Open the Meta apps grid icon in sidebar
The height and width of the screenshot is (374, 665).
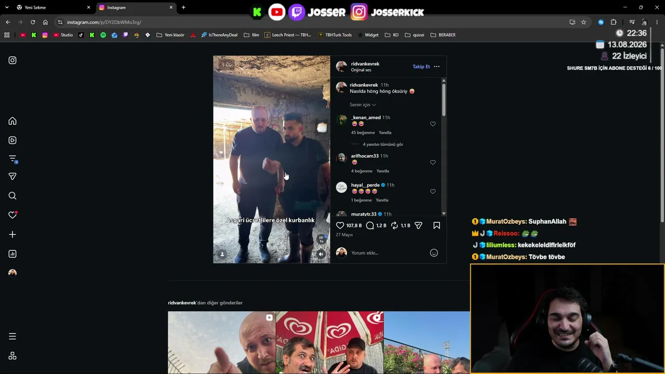coord(12,356)
